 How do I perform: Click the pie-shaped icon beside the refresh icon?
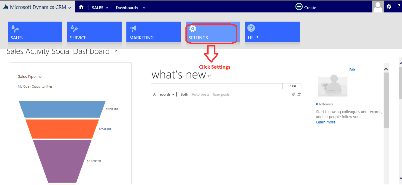point(293,94)
